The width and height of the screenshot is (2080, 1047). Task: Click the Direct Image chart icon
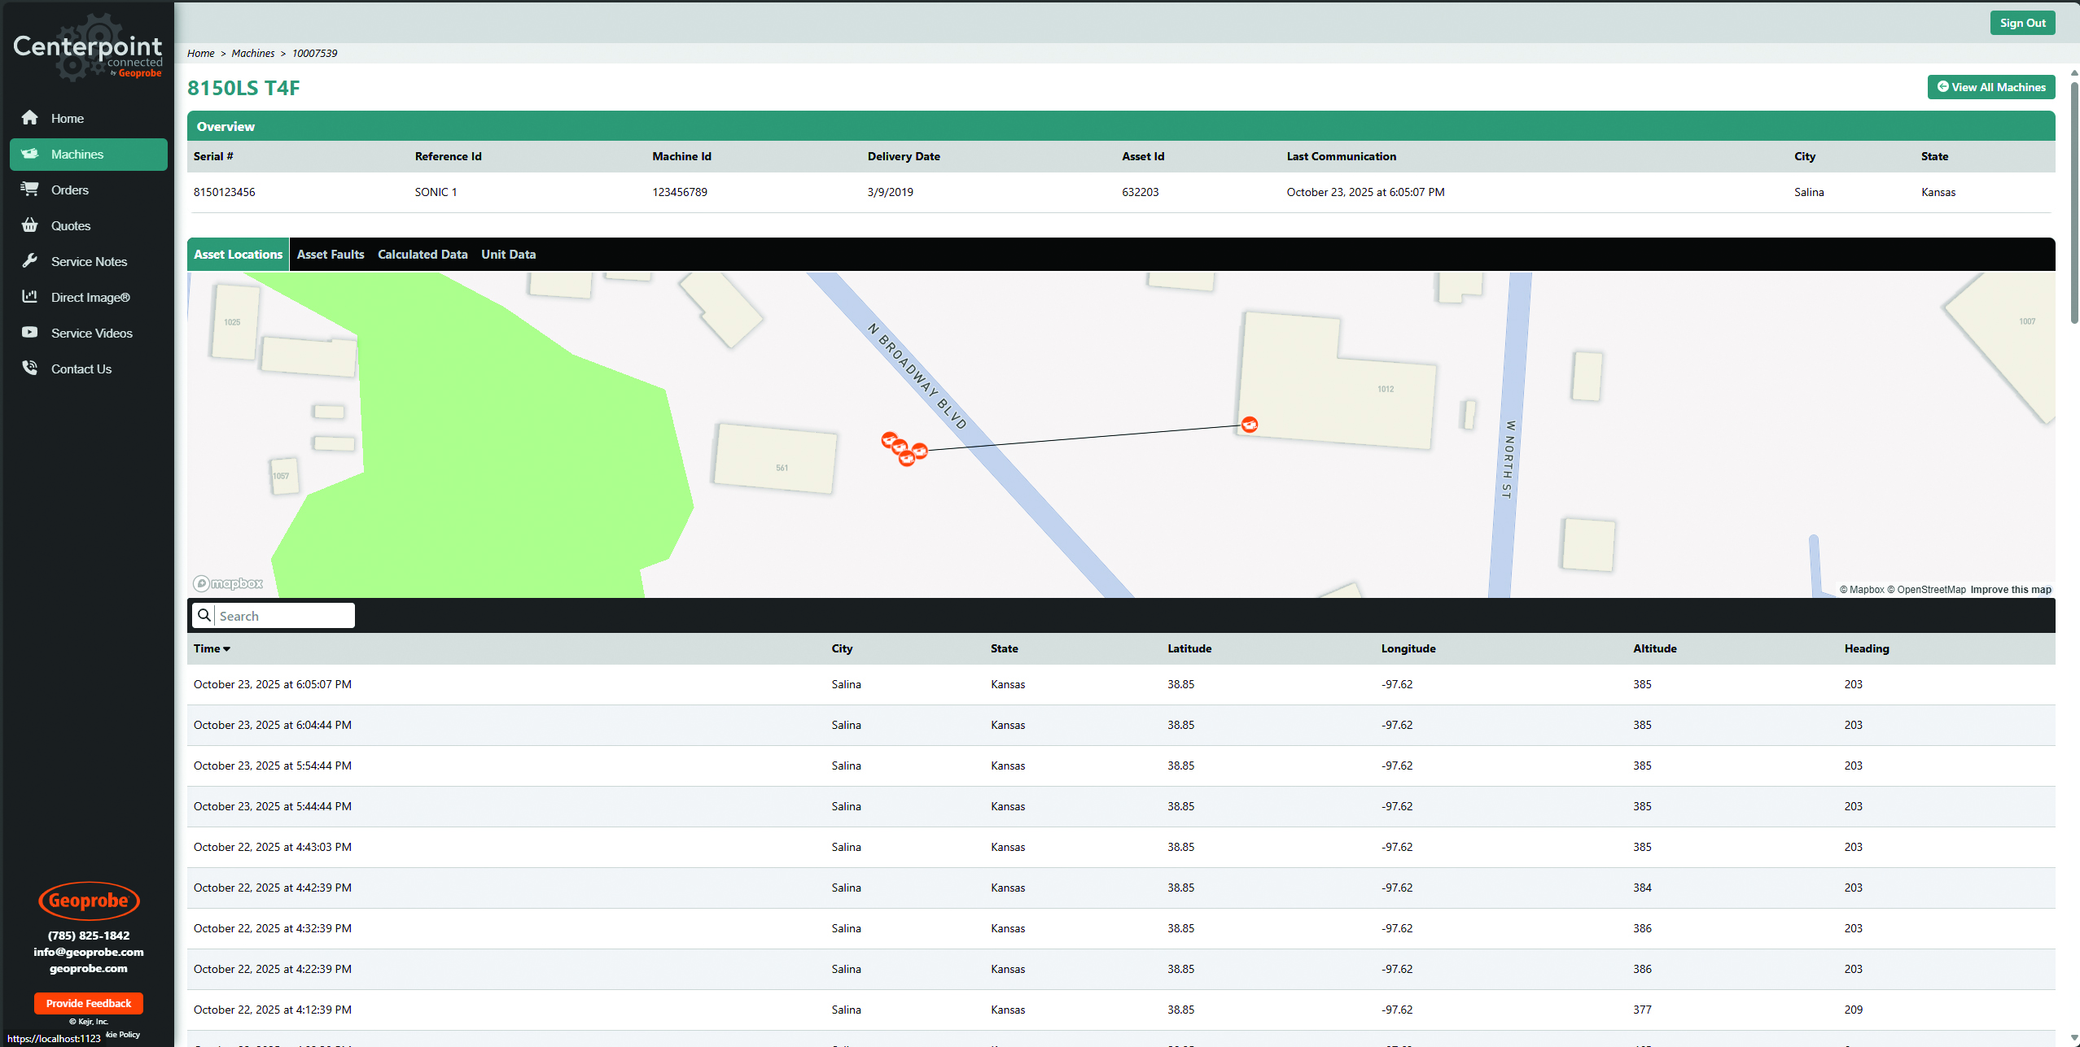(30, 297)
